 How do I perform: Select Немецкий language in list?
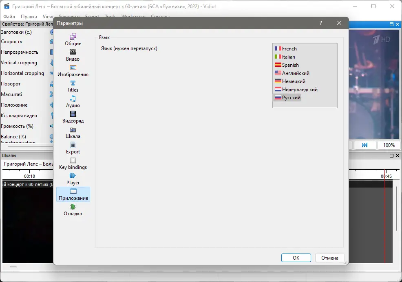point(290,81)
